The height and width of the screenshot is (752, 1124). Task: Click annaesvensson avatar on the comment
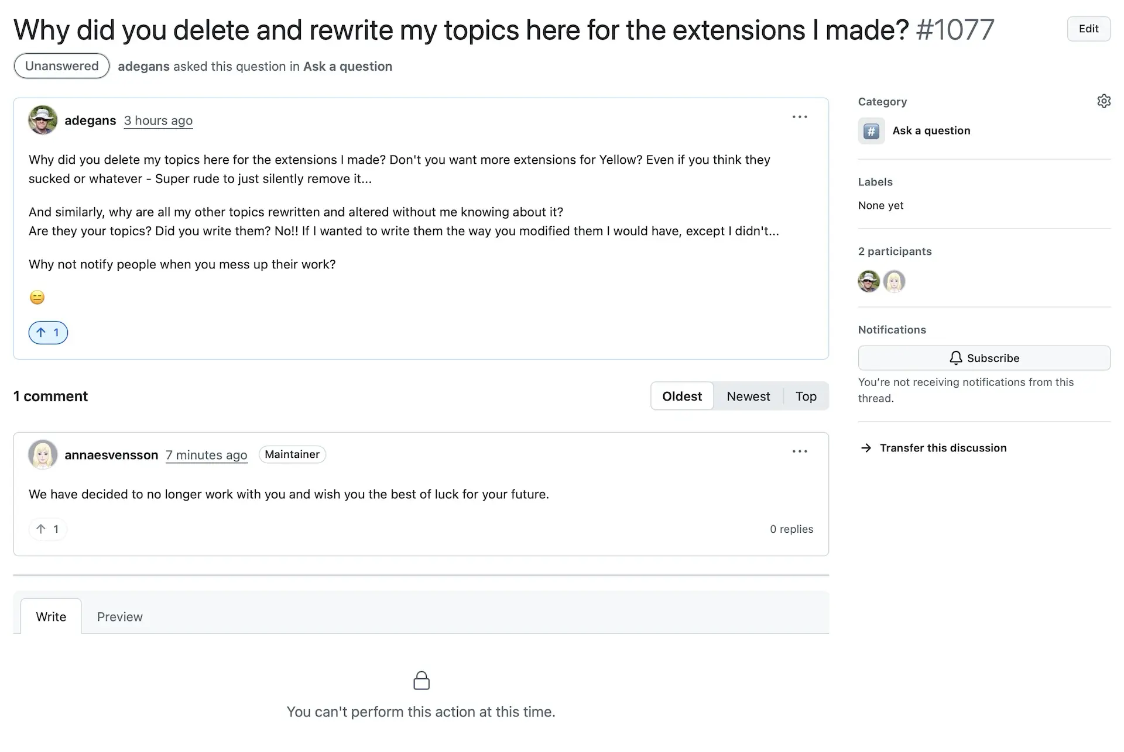click(x=43, y=454)
